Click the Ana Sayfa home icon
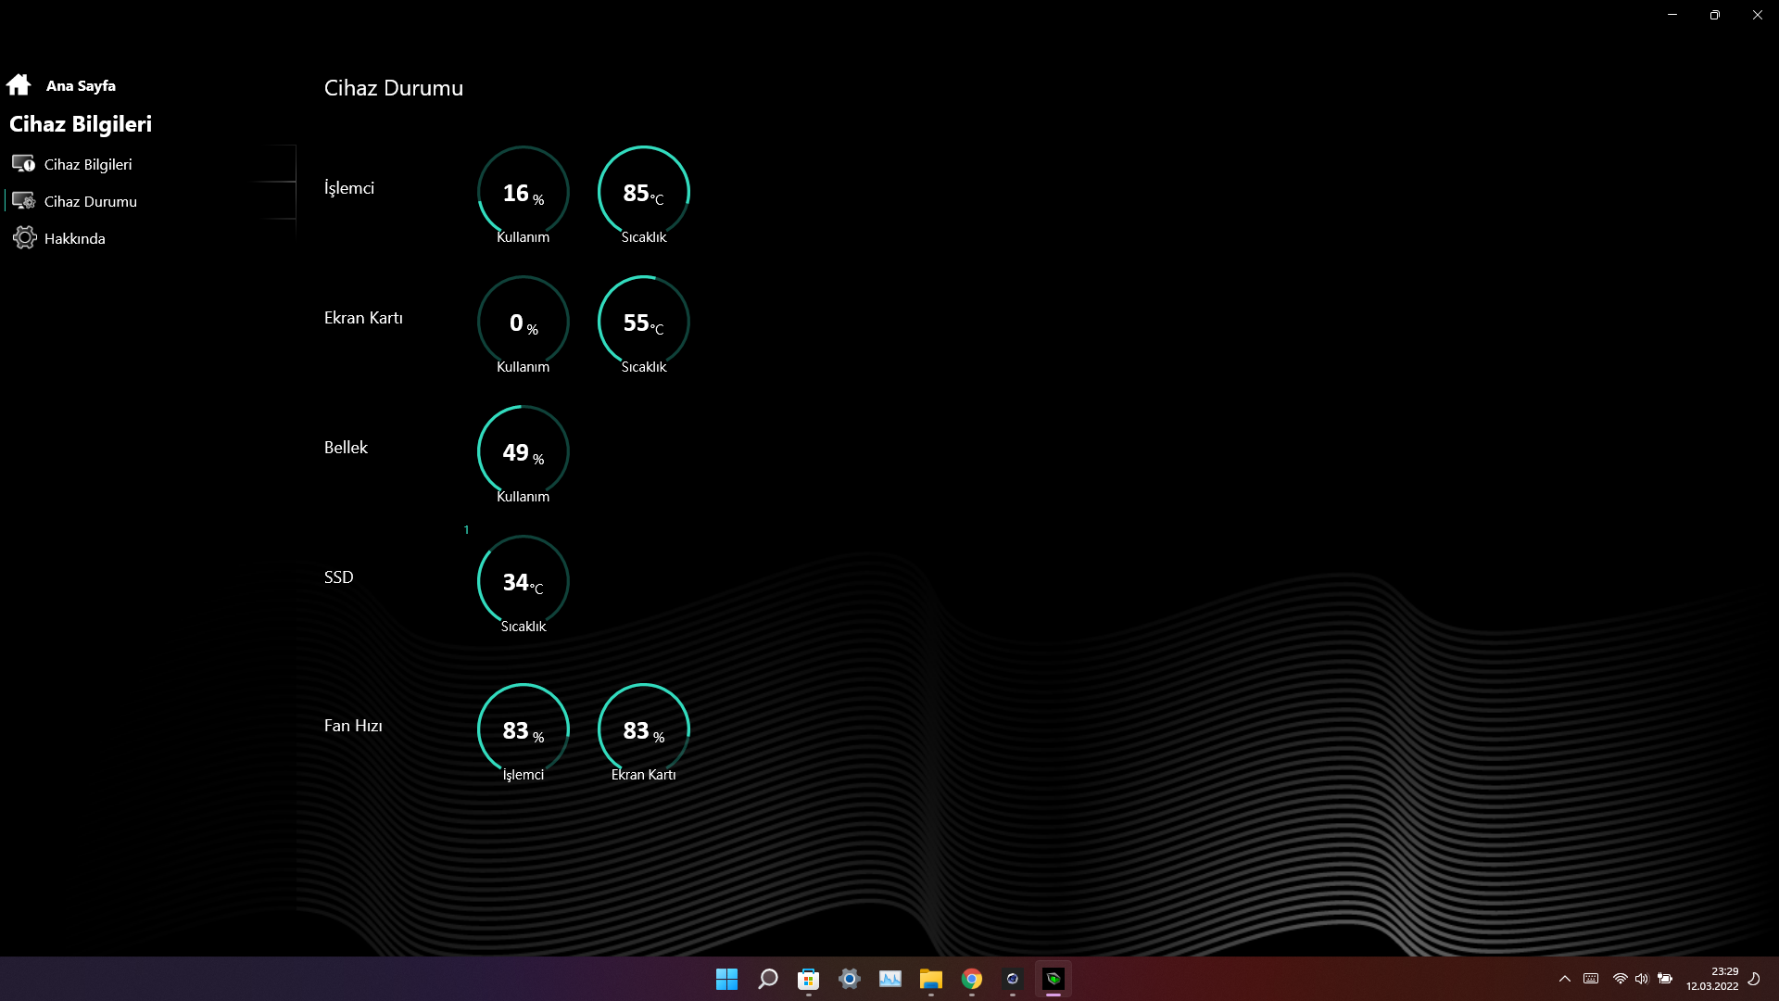The image size is (1779, 1001). point(19,85)
